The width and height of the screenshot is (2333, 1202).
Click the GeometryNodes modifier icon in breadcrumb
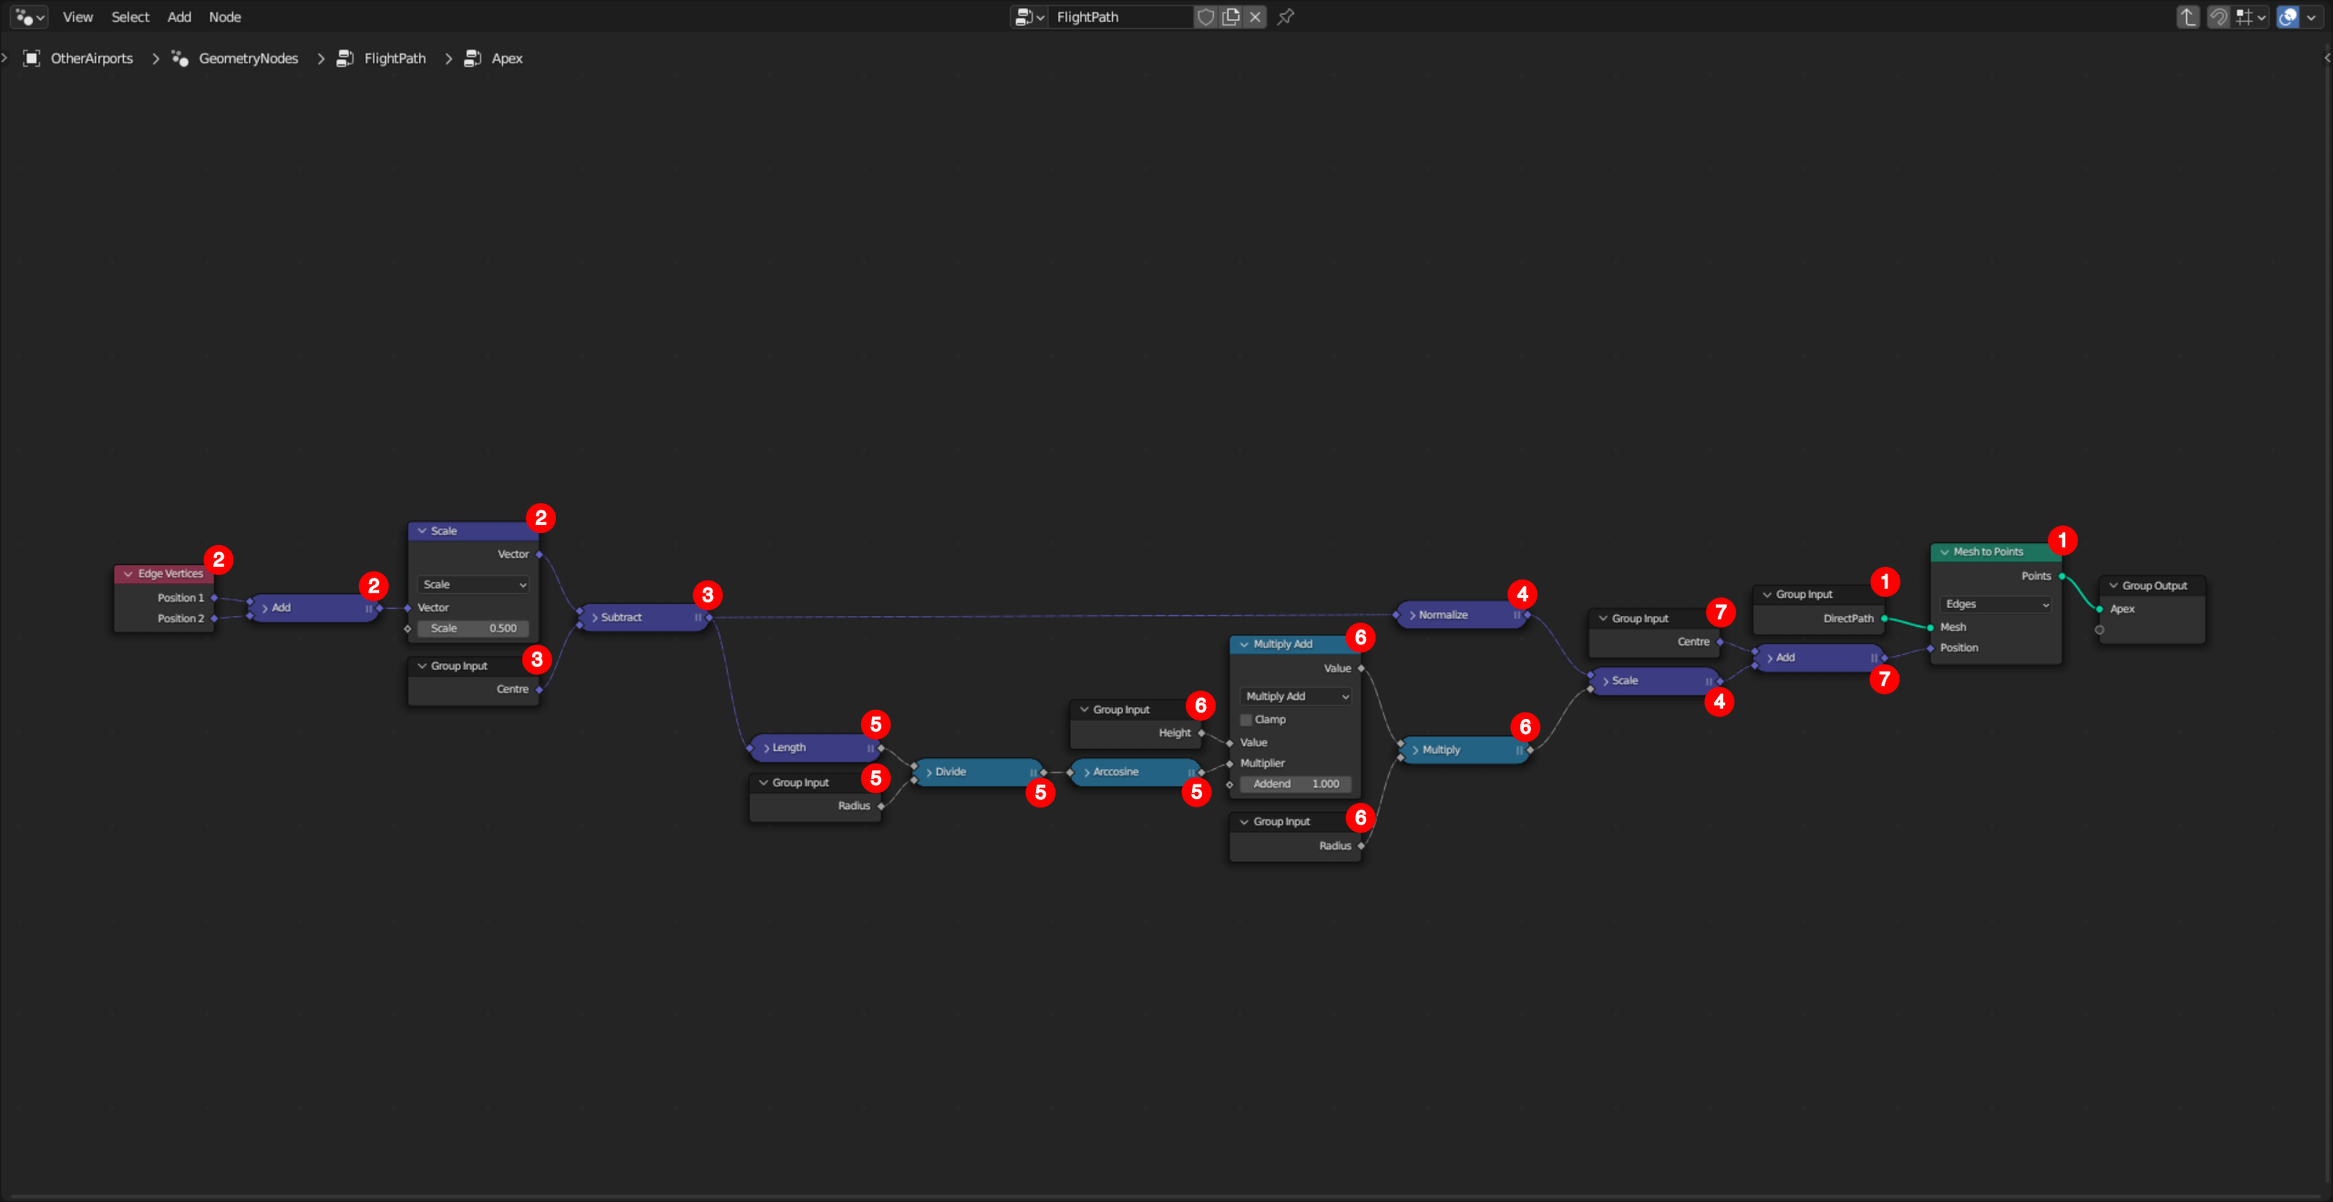click(180, 58)
